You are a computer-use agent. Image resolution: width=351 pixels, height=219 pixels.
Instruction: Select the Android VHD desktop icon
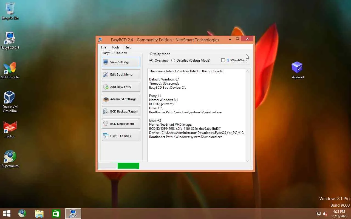tap(298, 70)
